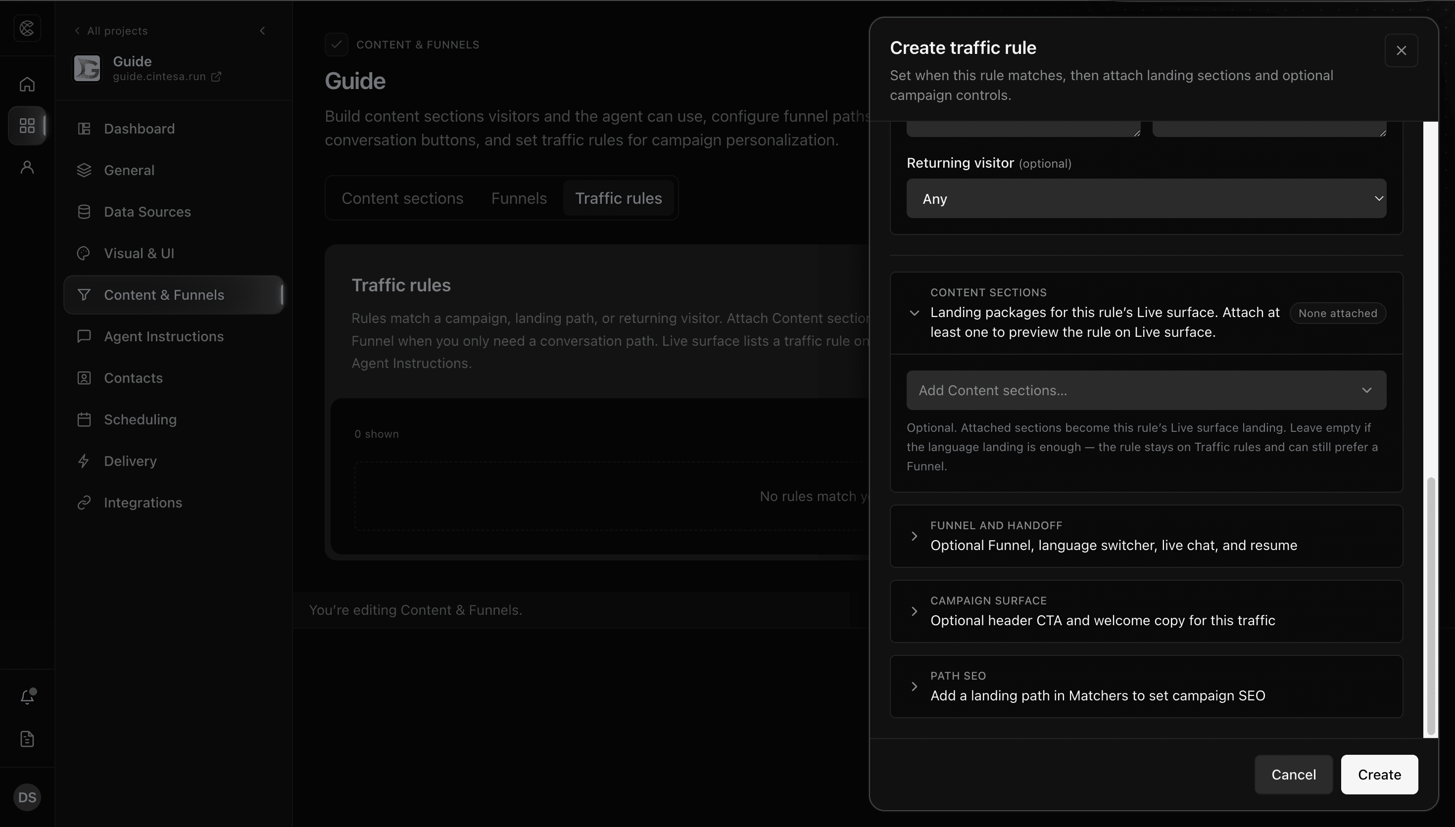The image size is (1455, 827).
Task: Click the dialog's vertical scrollbar thumb
Action: coord(1431,606)
